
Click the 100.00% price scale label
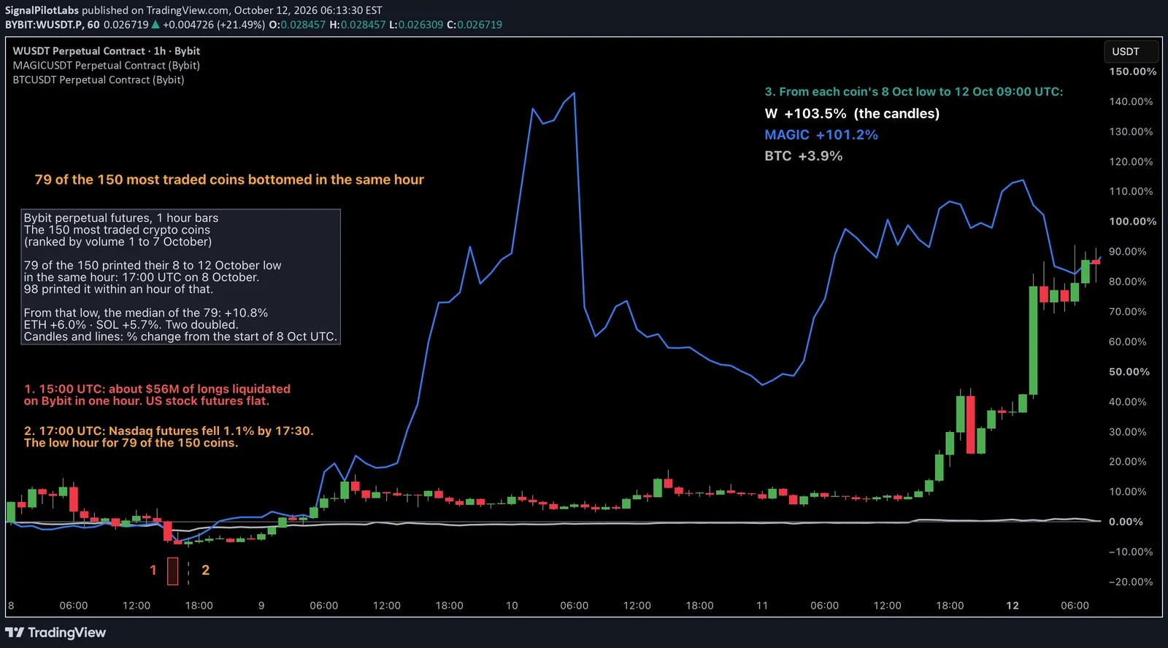(x=1133, y=221)
